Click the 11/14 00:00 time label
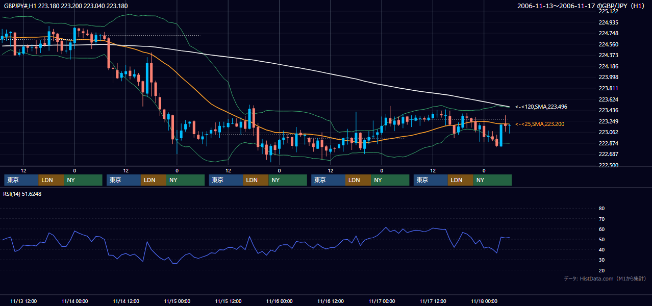Viewport: 652px width, 306px height. click(74, 301)
